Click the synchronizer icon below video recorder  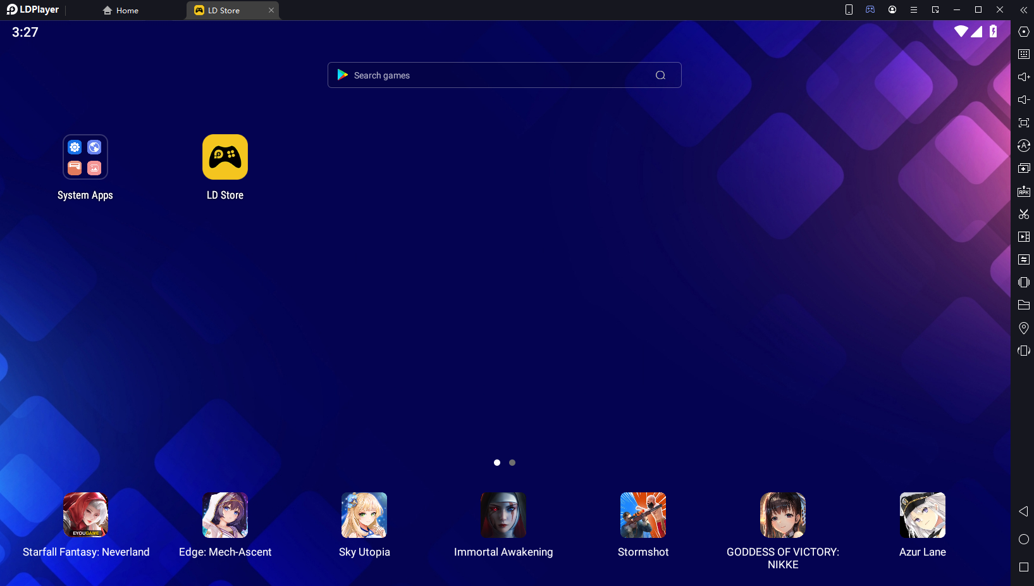[1024, 259]
